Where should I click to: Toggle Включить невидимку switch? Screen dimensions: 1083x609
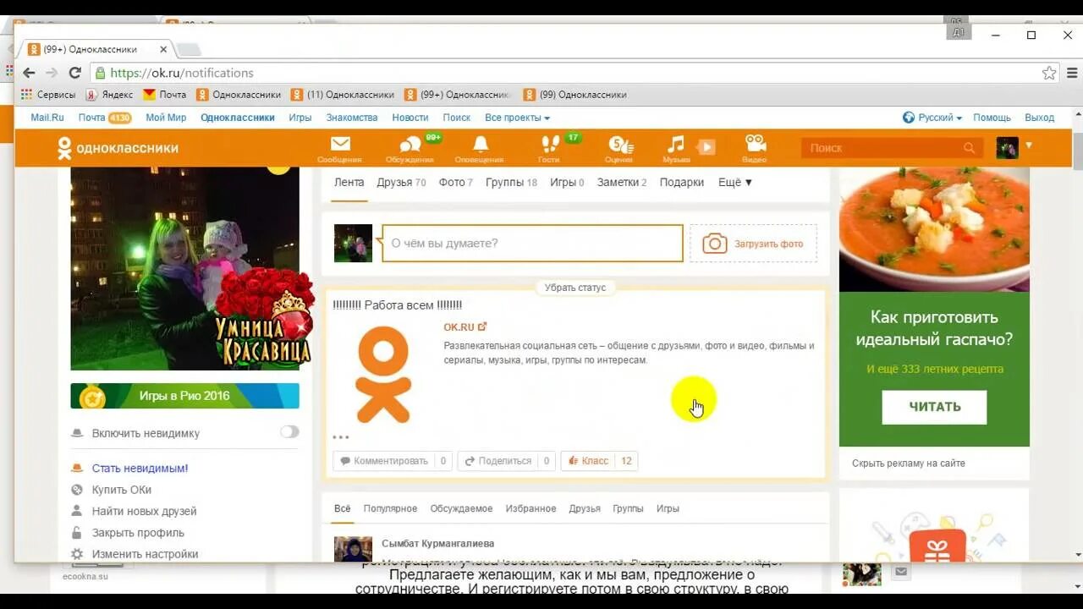[x=289, y=432]
